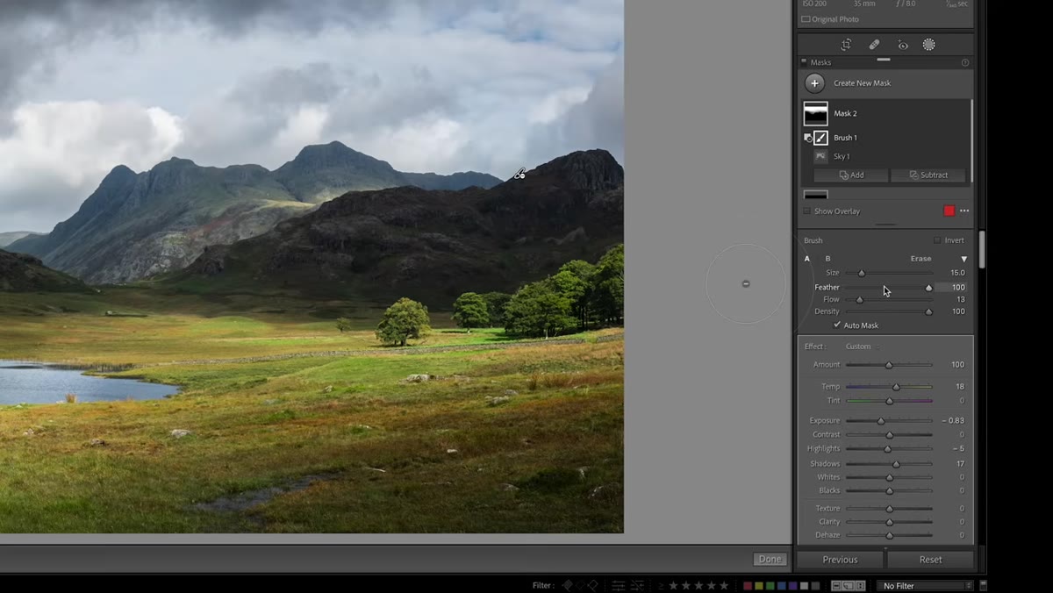Filter by blue color label
The image size is (1053, 593).
pyautogui.click(x=782, y=585)
